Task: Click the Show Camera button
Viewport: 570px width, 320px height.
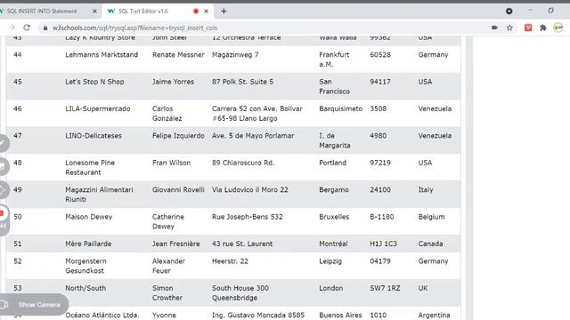Action: (x=34, y=304)
